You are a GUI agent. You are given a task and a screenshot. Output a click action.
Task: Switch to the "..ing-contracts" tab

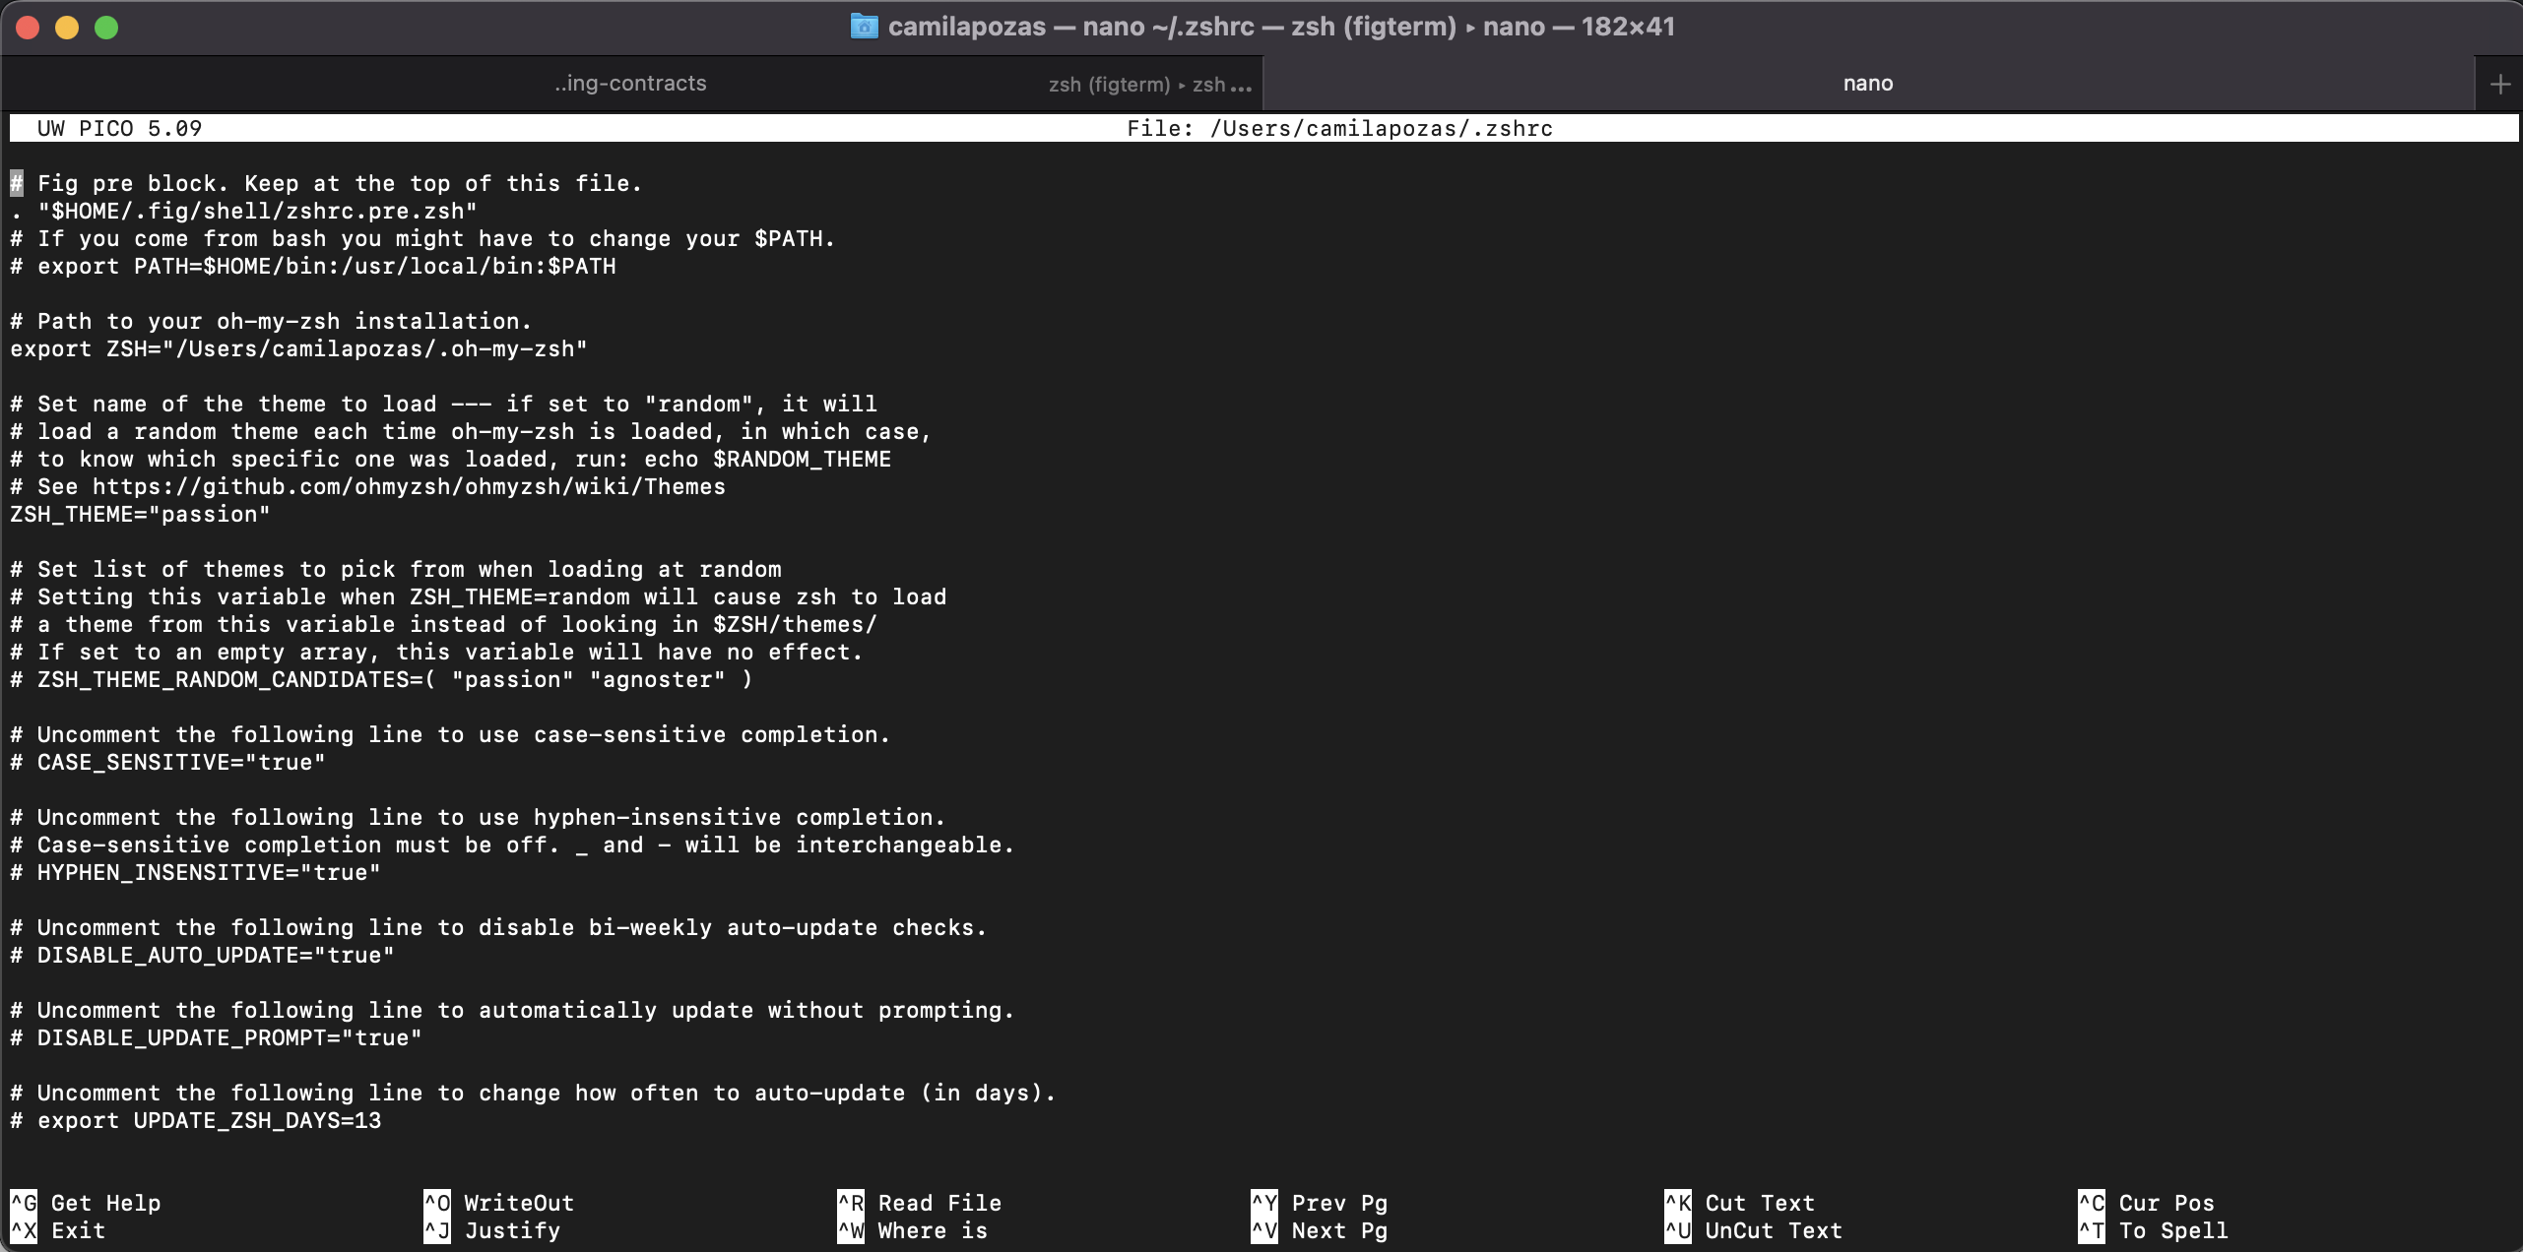click(629, 83)
